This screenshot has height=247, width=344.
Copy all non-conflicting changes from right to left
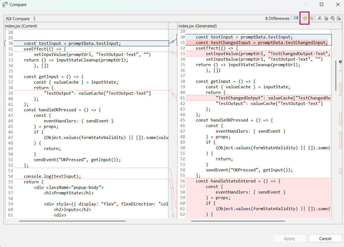coord(304,18)
